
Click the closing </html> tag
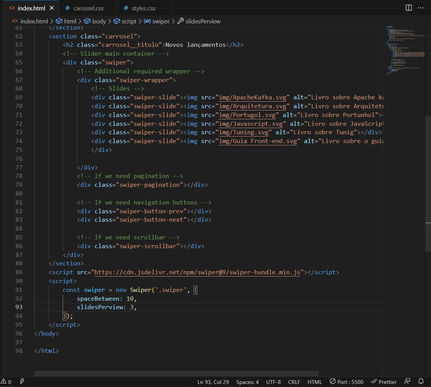46,351
